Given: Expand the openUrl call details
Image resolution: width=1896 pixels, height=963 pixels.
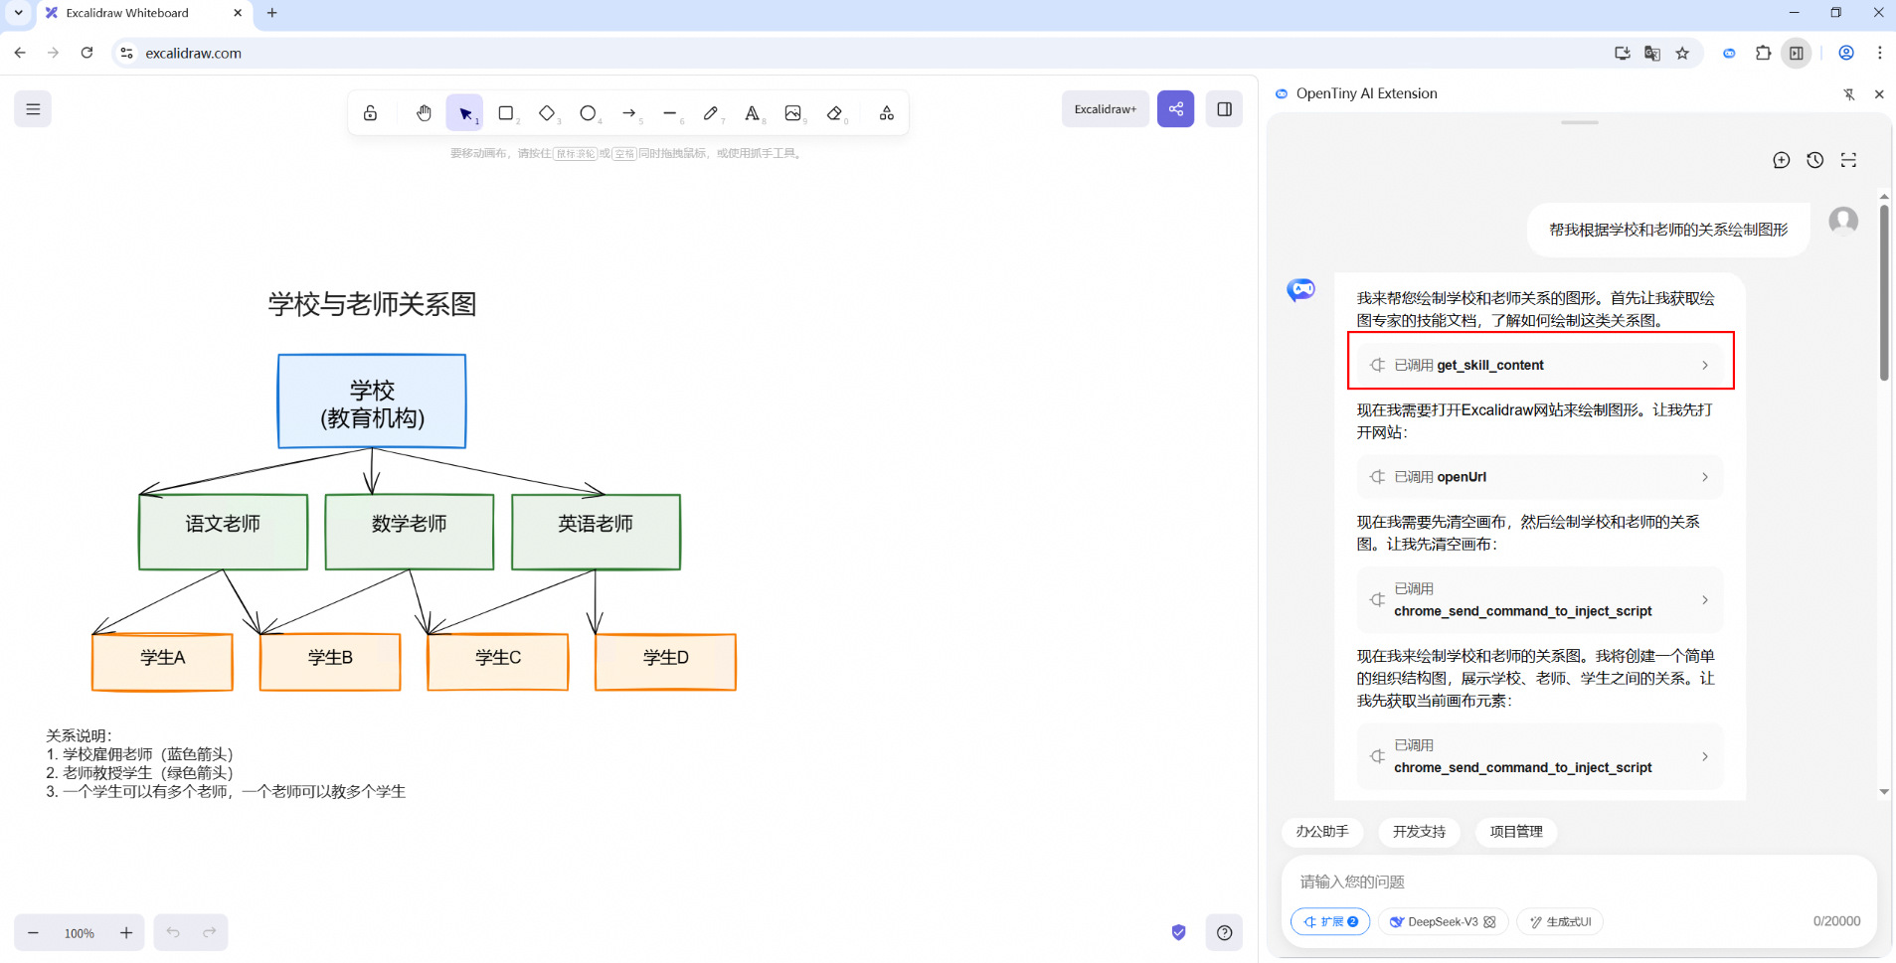Looking at the screenshot, I should [1540, 477].
